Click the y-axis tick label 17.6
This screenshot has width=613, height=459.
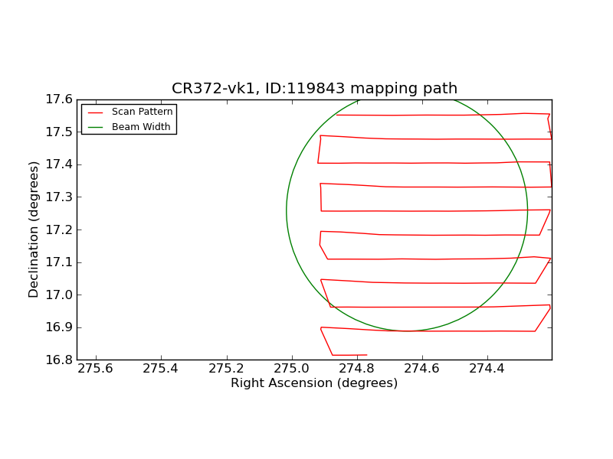59,99
